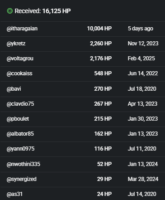This screenshot has width=165, height=200.
Task: Open the @clavdio75 profile link
Action: (20, 104)
